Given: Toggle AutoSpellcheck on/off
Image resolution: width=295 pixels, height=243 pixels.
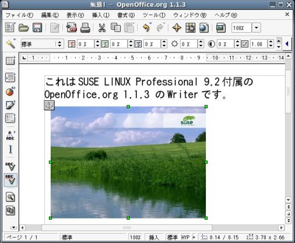Looking at the screenshot, I should (x=10, y=180).
